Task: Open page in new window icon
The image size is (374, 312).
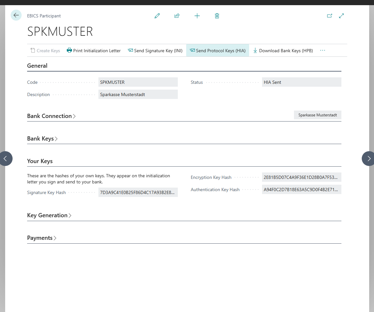Action: click(329, 16)
